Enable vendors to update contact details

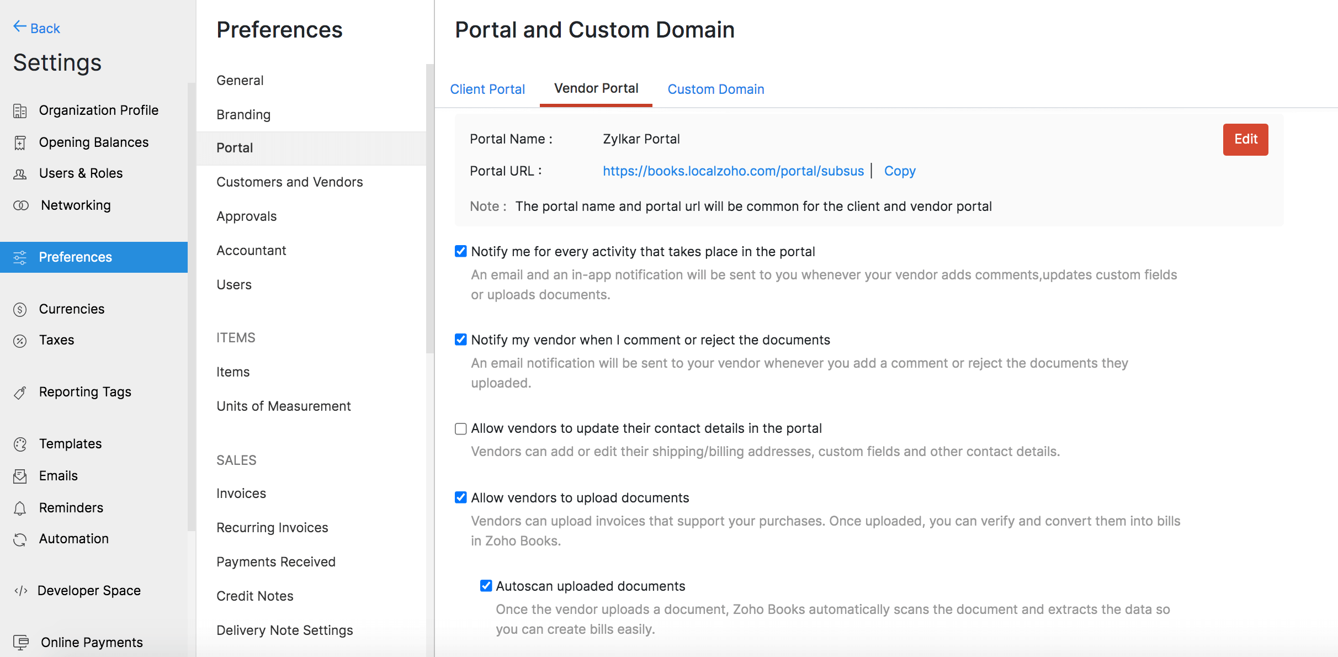pos(460,429)
